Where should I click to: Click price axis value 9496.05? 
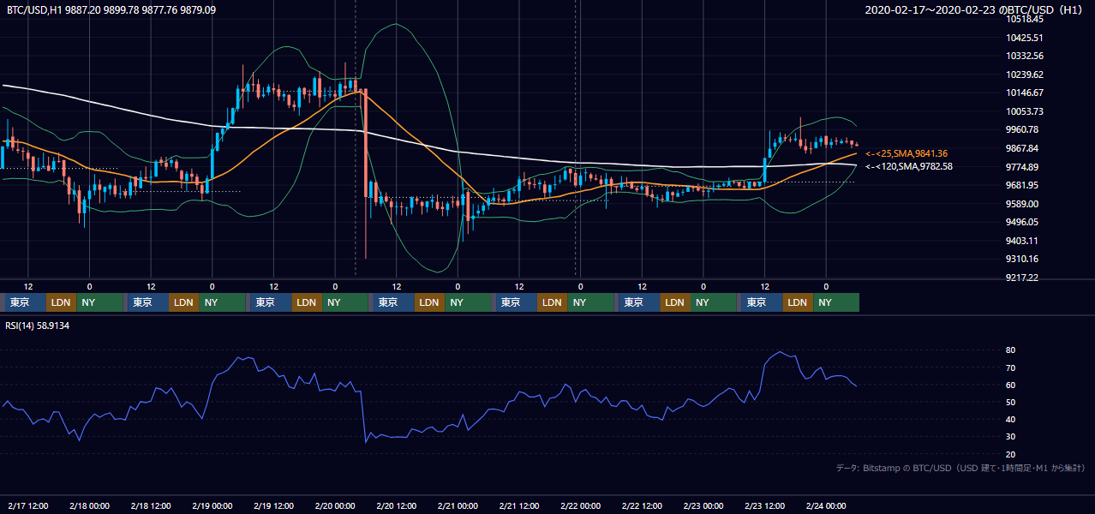pyautogui.click(x=1022, y=222)
